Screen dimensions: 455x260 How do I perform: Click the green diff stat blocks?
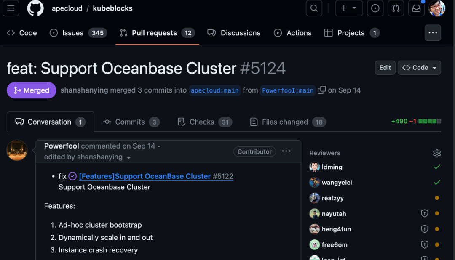click(431, 121)
